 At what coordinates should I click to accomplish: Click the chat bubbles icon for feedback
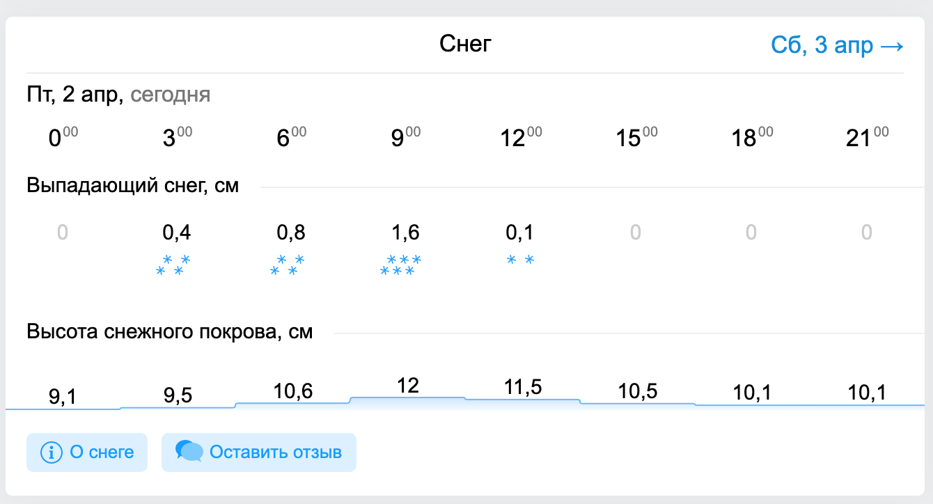(x=189, y=452)
